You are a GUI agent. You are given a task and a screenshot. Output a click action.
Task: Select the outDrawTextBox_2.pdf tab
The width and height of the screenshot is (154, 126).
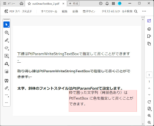point(46,4)
